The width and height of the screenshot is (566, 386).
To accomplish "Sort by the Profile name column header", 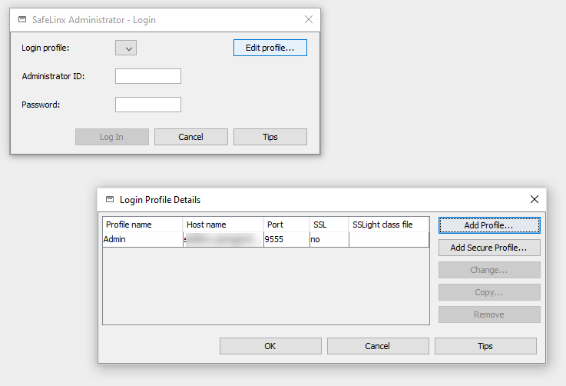I will tap(142, 225).
